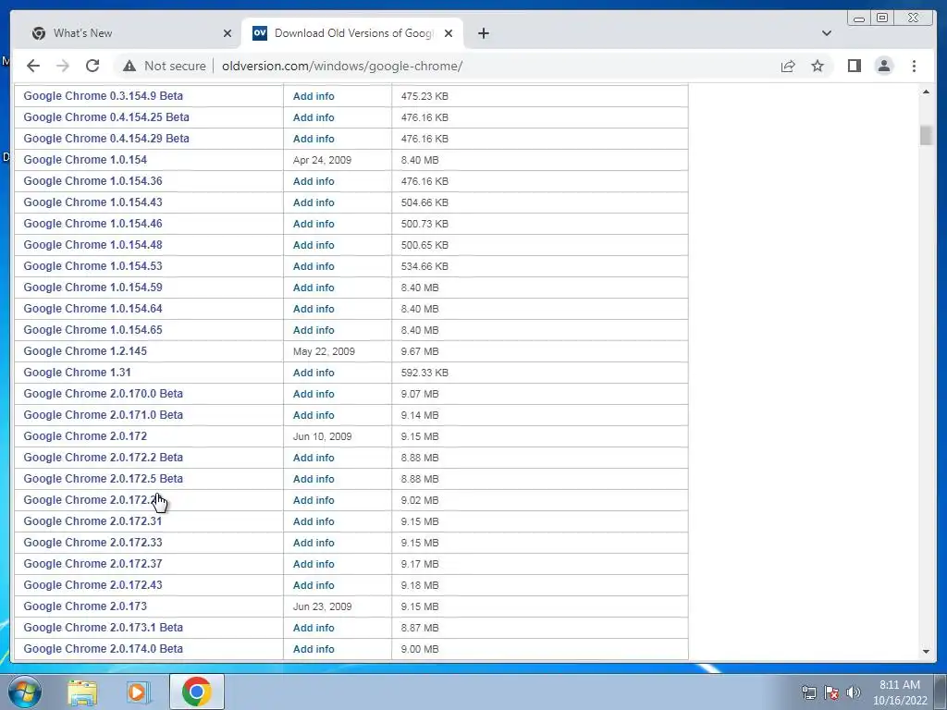Select the Download Old Versions tab
The width and height of the screenshot is (947, 710).
[352, 33]
